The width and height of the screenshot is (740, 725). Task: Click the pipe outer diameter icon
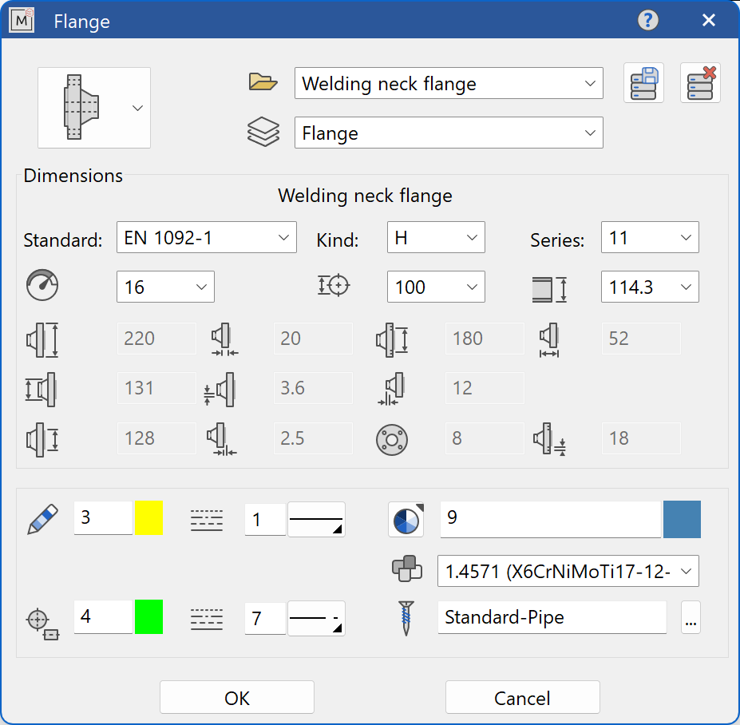click(549, 289)
